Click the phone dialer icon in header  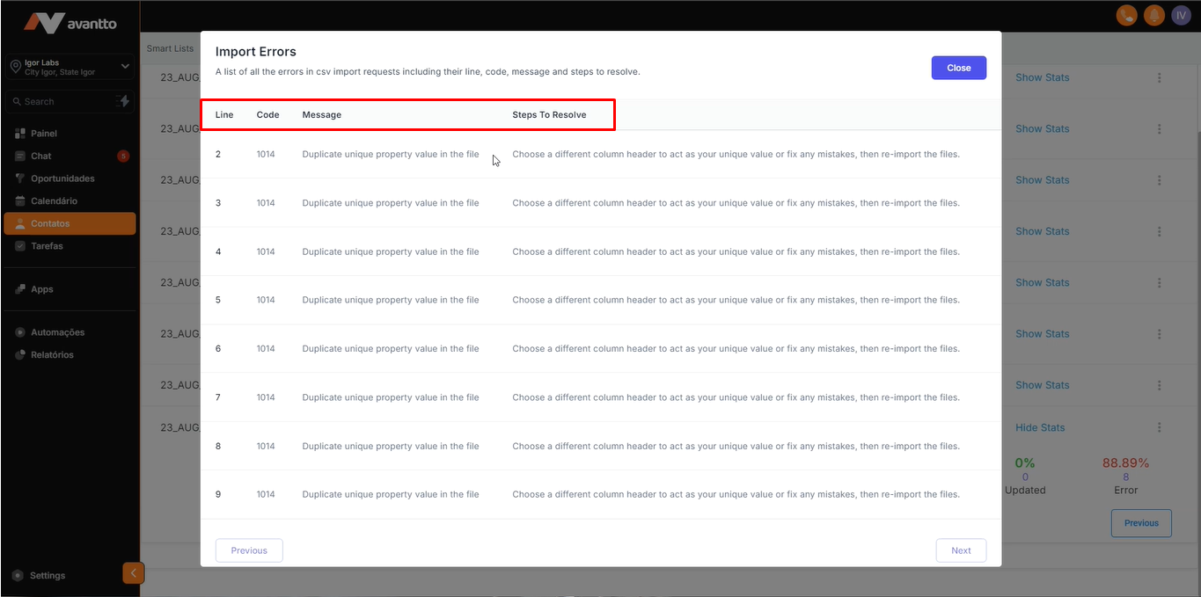coord(1125,15)
